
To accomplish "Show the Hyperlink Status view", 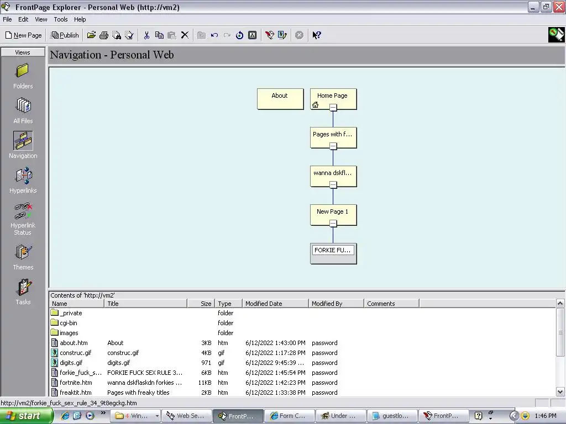I will tap(23, 219).
